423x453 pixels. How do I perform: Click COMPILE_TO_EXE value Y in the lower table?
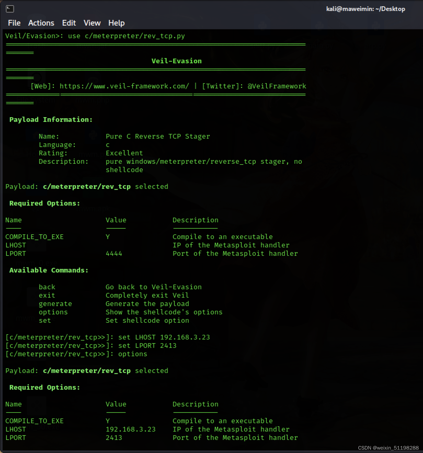coord(108,421)
